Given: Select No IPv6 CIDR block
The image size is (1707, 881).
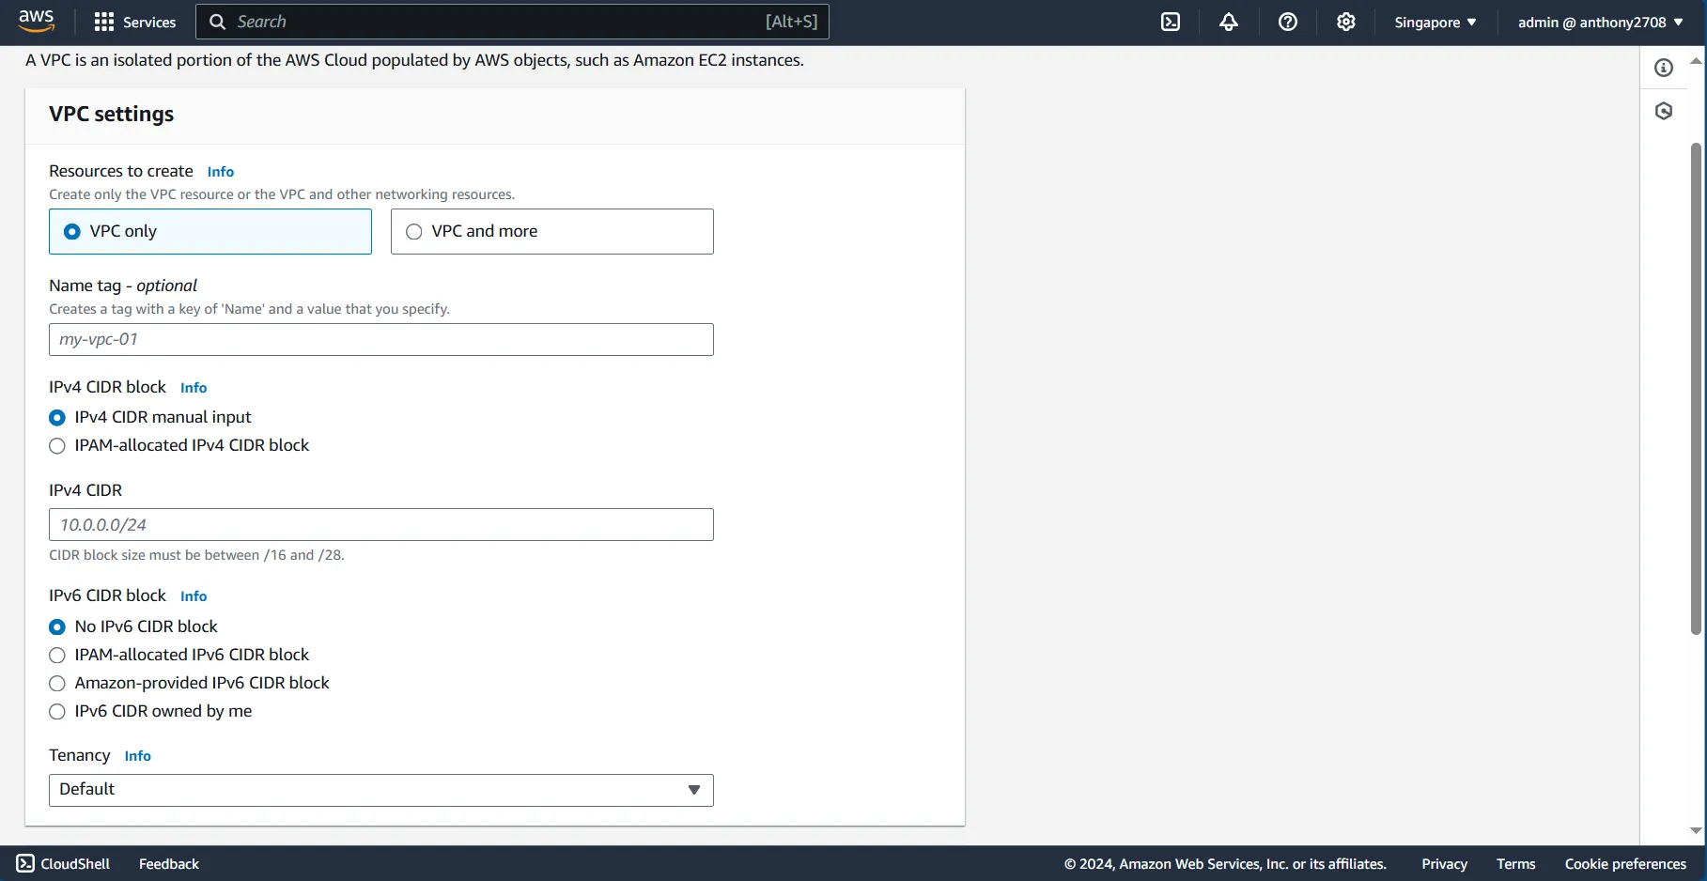Looking at the screenshot, I should pos(57,626).
